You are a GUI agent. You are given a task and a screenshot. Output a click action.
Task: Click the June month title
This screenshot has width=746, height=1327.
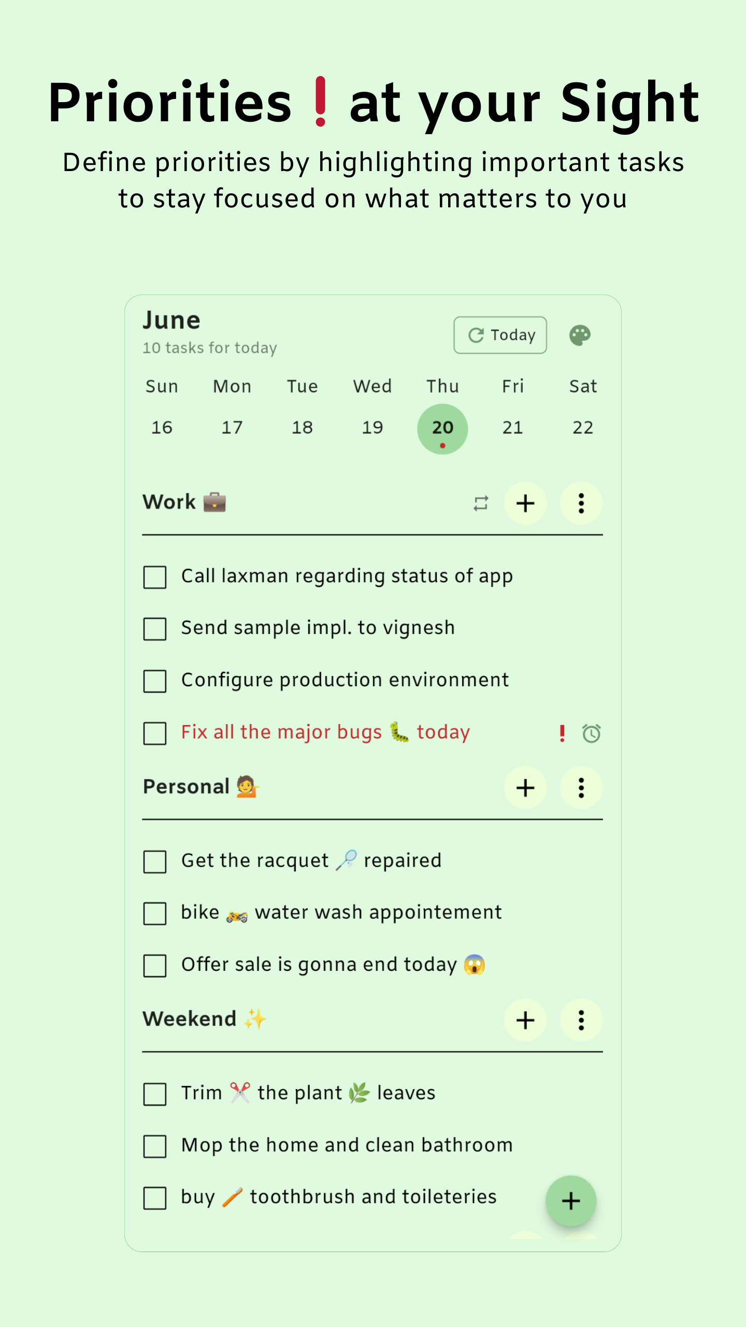tap(171, 320)
